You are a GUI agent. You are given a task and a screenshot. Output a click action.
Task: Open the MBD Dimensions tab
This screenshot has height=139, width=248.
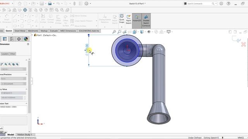pyautogui.click(x=68, y=31)
